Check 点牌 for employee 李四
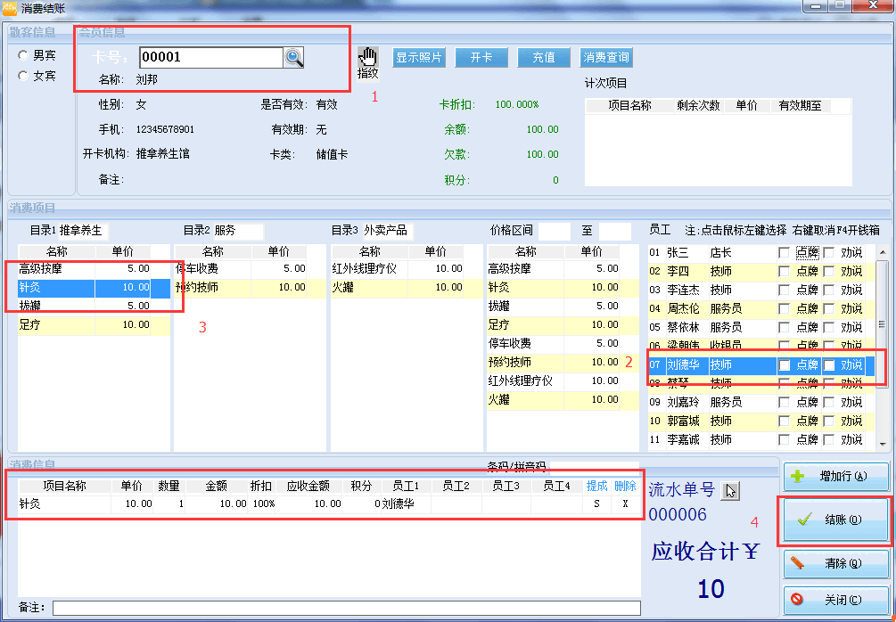This screenshot has height=622, width=896. click(x=784, y=271)
